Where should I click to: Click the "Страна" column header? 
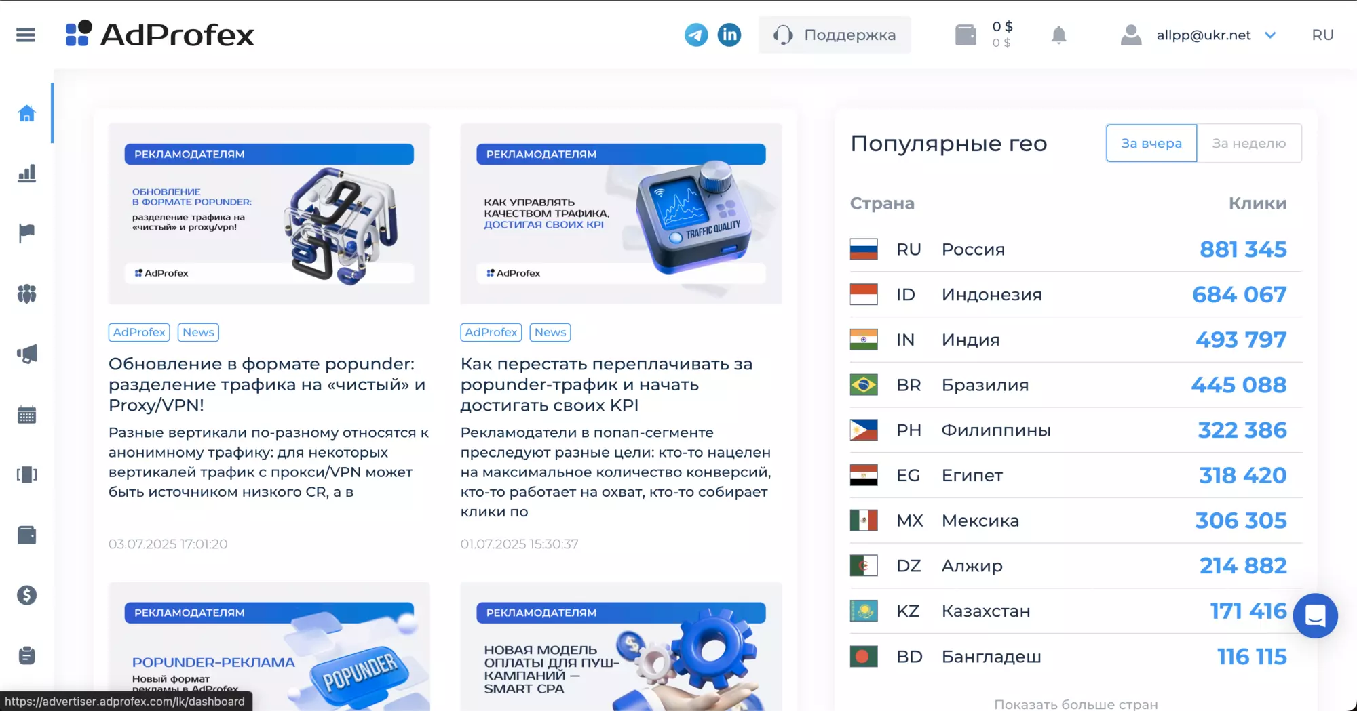click(882, 203)
